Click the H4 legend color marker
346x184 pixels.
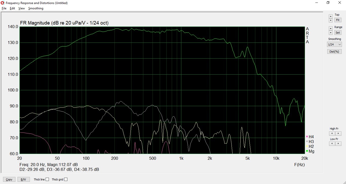(x=307, y=137)
